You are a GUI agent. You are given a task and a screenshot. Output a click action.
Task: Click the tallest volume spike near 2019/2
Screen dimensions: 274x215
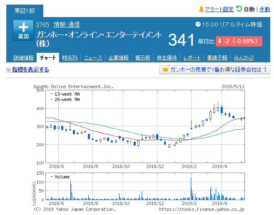191,189
